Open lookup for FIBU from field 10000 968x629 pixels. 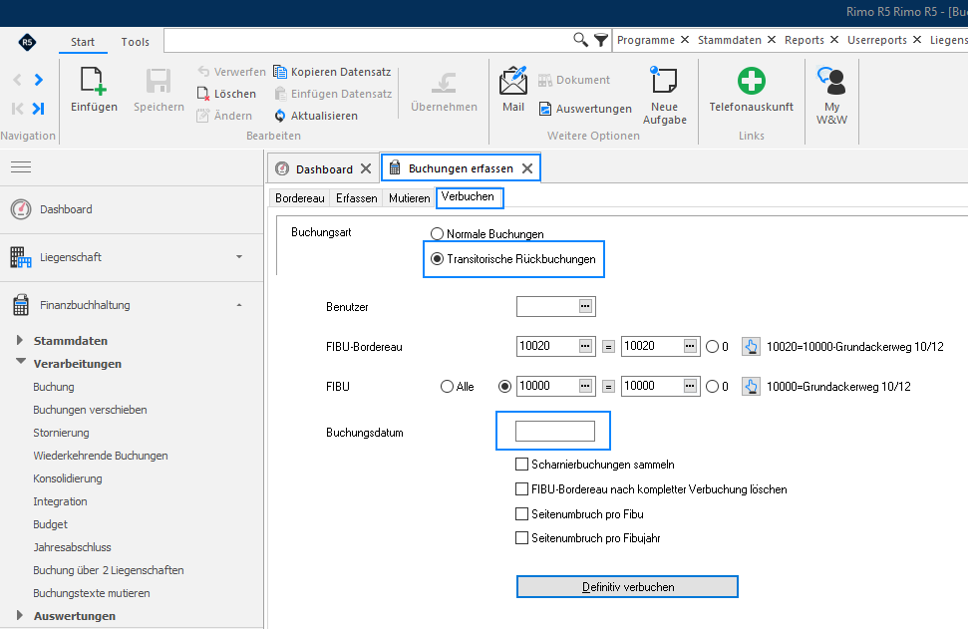pyautogui.click(x=585, y=387)
